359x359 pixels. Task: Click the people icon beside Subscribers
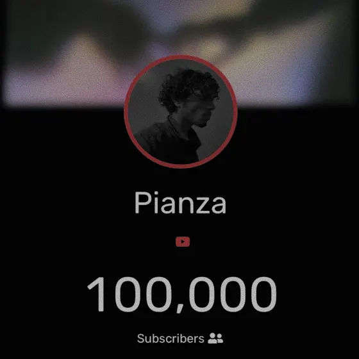[x=215, y=338]
